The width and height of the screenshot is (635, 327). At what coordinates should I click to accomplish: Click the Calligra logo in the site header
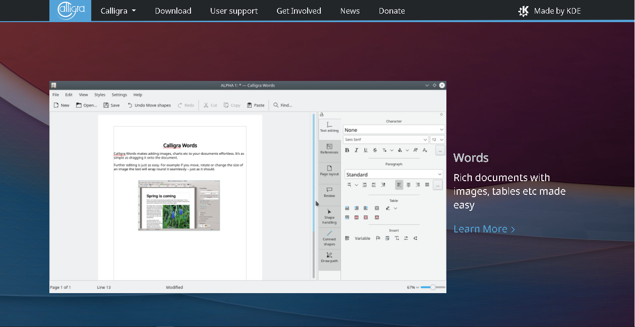[70, 10]
